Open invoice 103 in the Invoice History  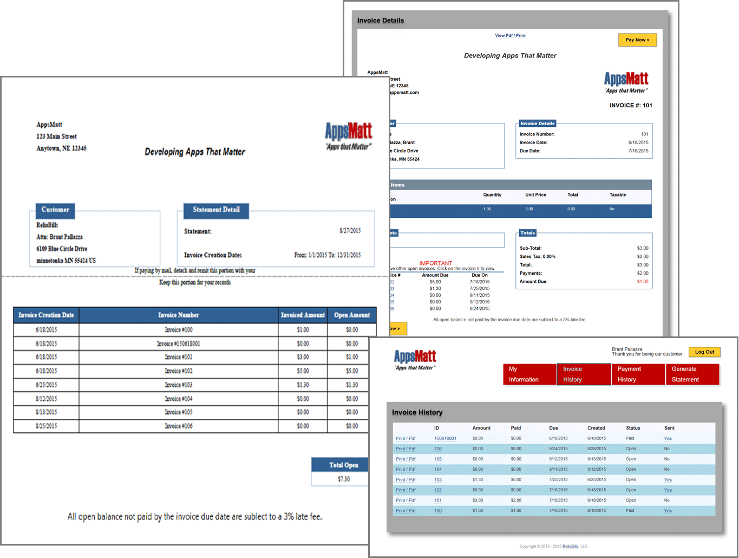pyautogui.click(x=437, y=479)
